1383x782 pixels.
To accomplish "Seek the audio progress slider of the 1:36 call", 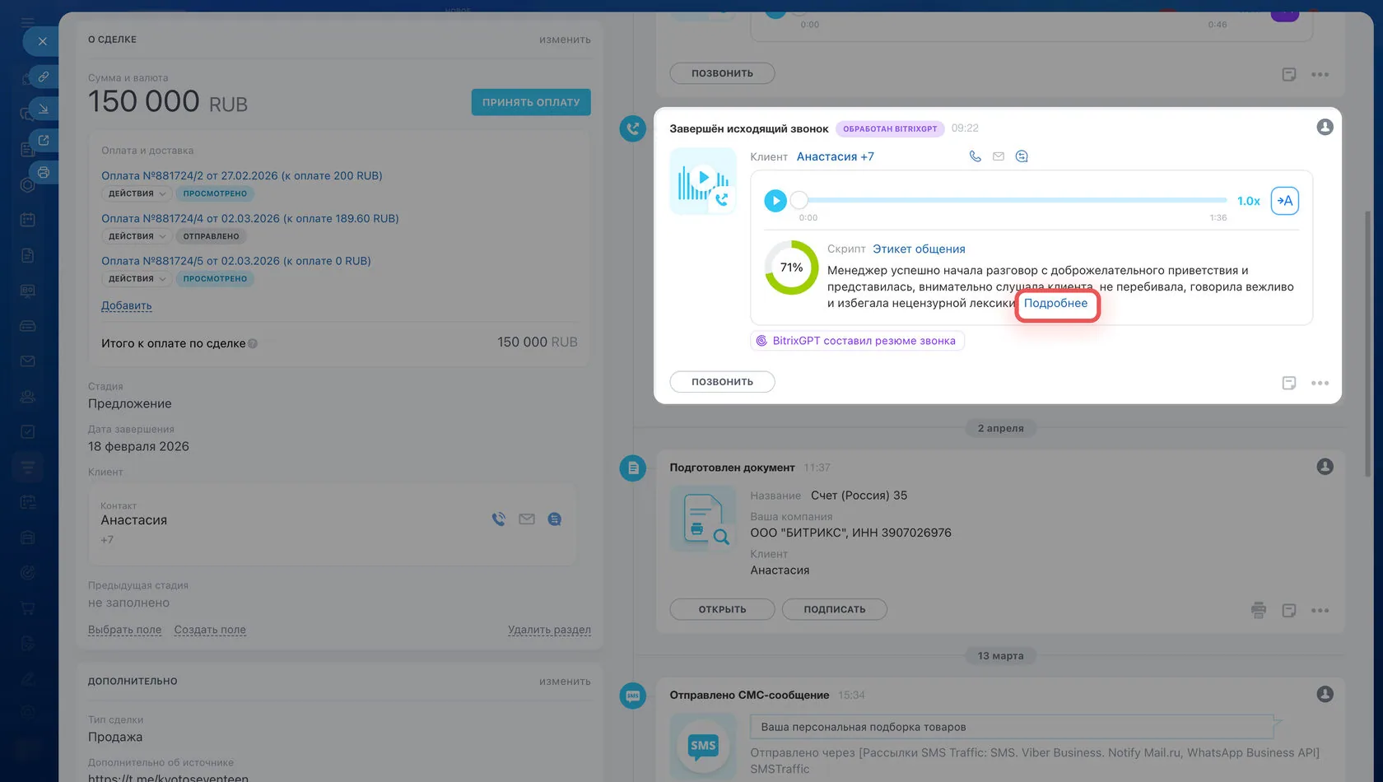I will tap(1013, 200).
